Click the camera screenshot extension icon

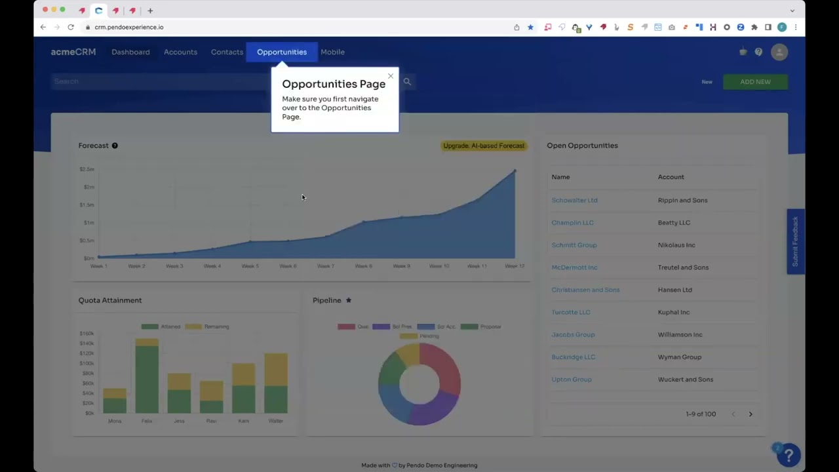[672, 27]
